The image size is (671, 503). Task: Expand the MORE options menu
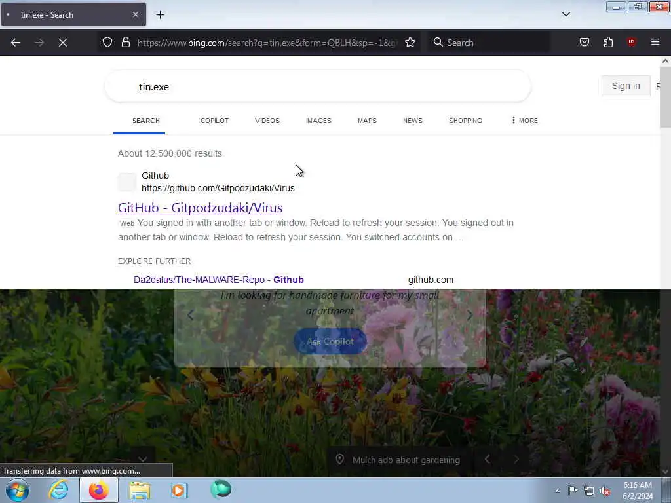pos(524,121)
